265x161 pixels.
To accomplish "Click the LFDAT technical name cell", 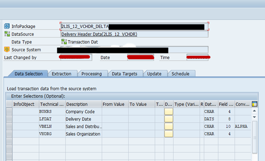I will click(x=52, y=119).
